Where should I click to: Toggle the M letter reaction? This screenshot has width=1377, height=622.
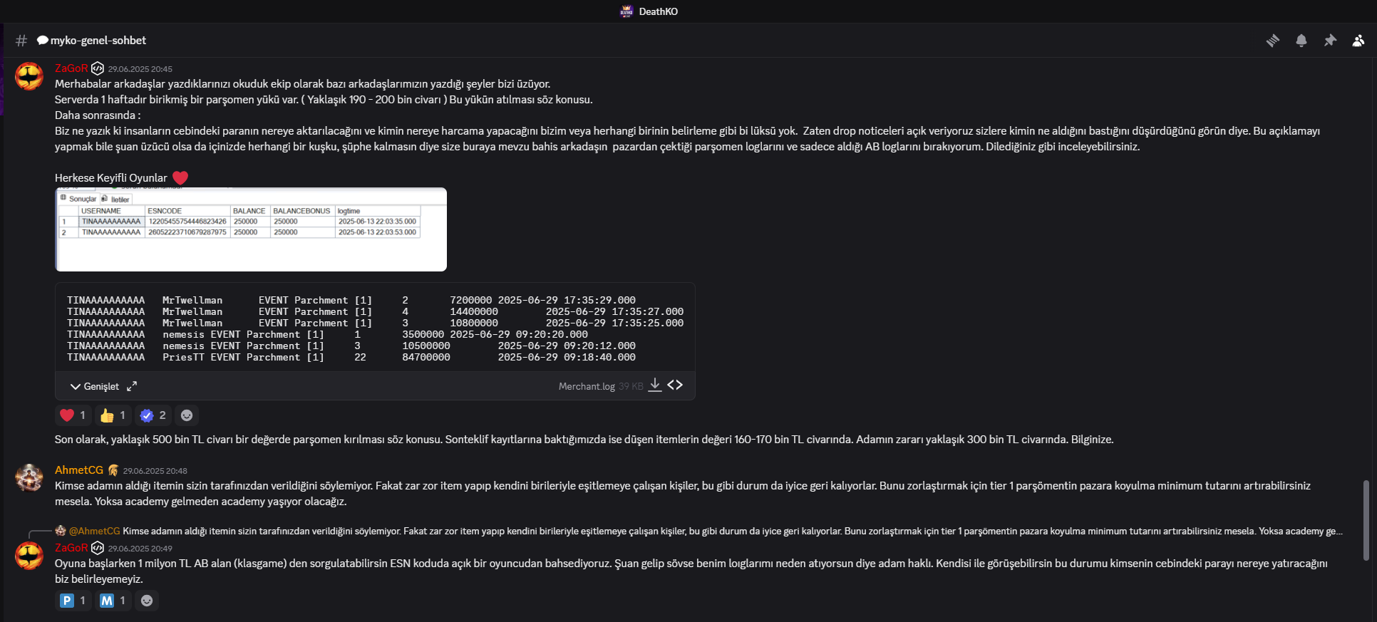113,601
